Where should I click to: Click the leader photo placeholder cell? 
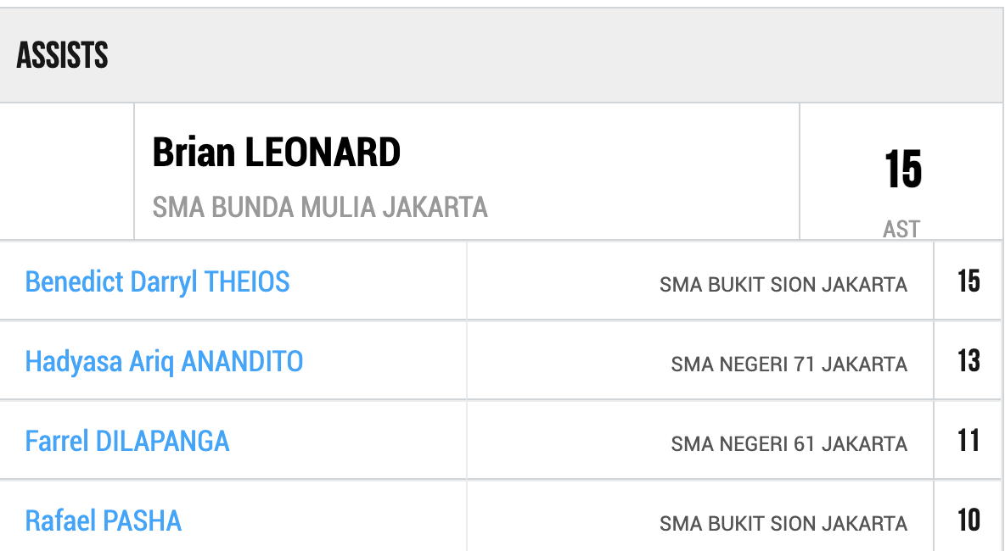click(67, 171)
